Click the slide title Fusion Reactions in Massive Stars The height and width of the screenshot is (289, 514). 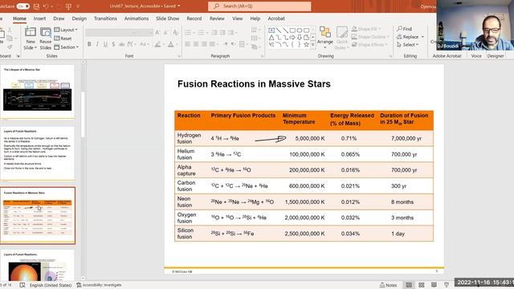(254, 83)
